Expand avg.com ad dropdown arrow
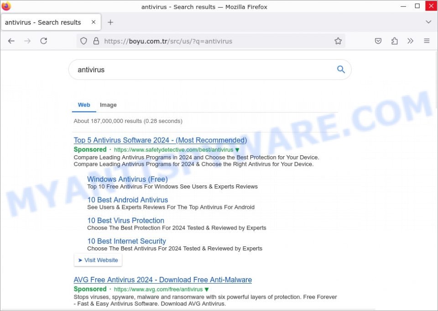 (207, 290)
